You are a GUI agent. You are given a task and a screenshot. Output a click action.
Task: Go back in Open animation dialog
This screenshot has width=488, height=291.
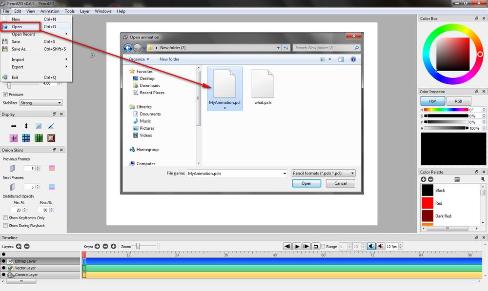(128, 48)
